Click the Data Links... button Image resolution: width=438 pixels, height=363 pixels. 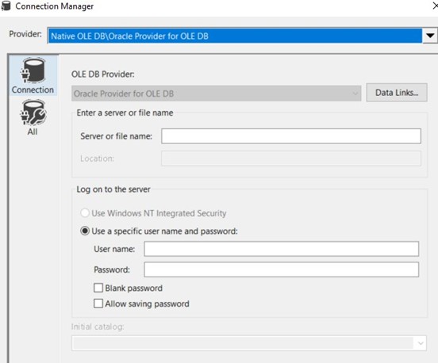(x=397, y=93)
